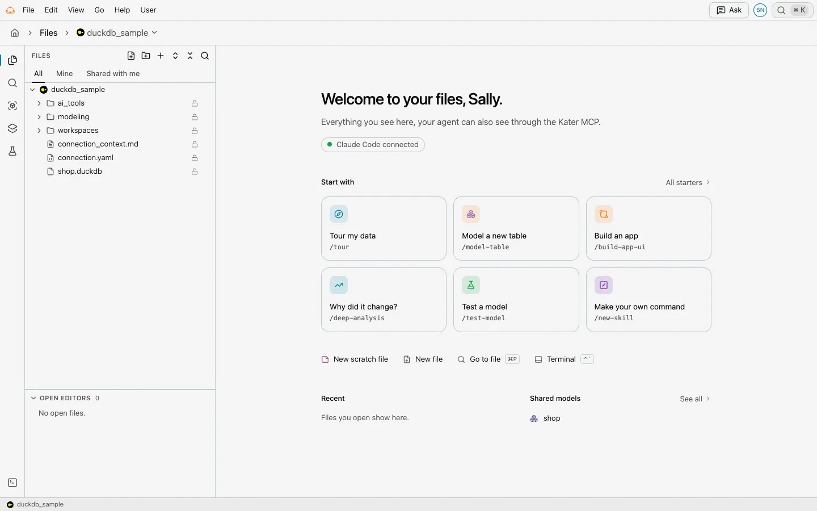The height and width of the screenshot is (511, 817).
Task: Open the SN user avatar
Action: 760,10
